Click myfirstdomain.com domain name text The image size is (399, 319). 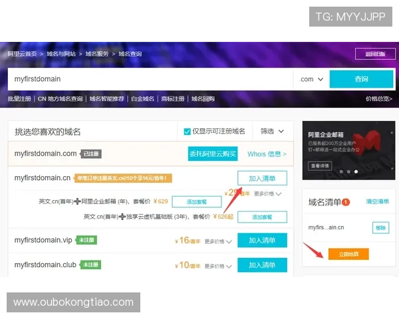click(x=45, y=154)
